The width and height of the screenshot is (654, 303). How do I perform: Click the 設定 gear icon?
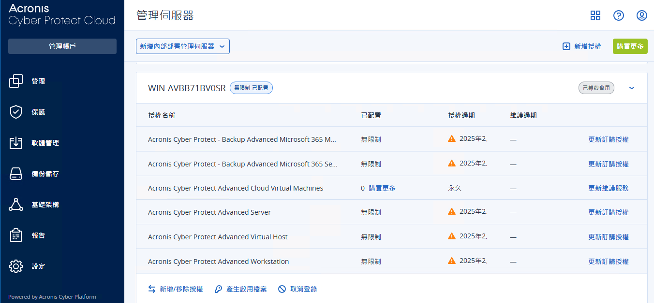16,266
